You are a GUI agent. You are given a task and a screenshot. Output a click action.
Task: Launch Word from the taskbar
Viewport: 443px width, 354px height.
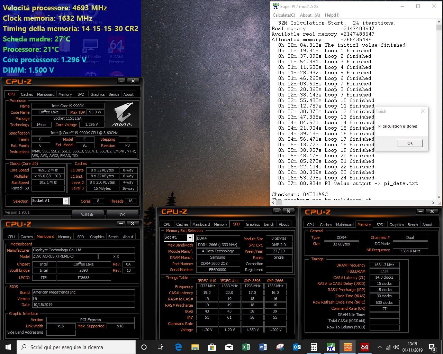tap(263, 347)
